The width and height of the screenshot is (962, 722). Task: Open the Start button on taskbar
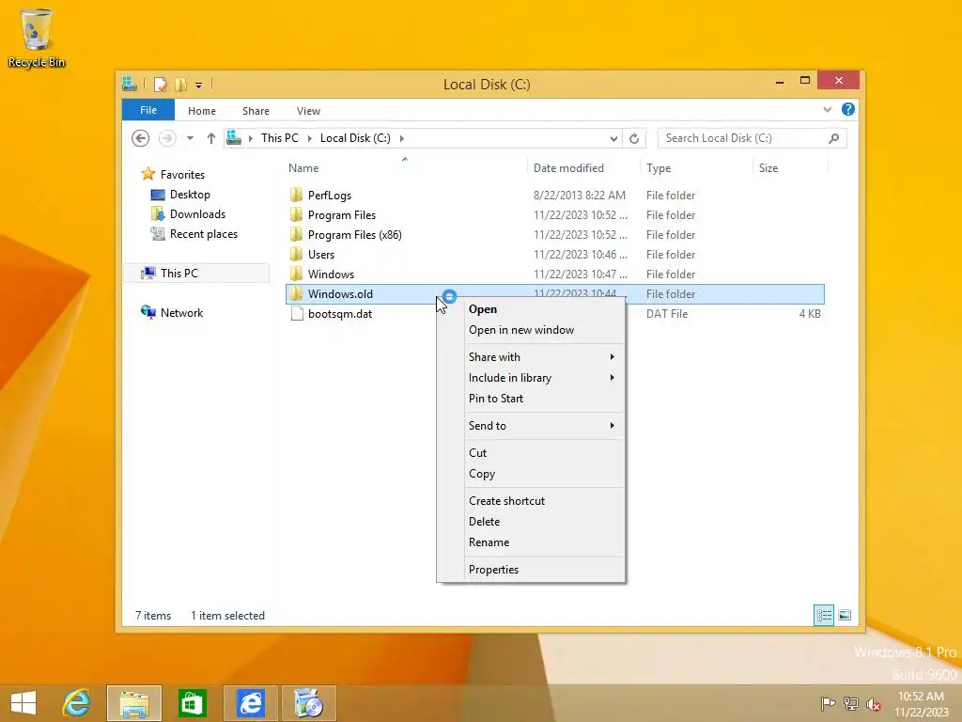(x=23, y=703)
